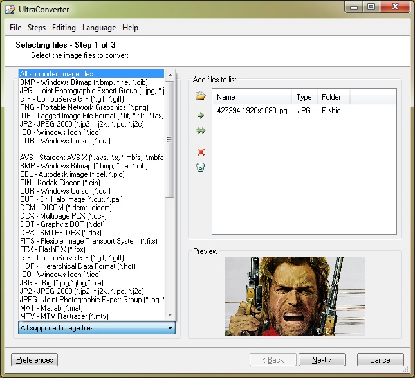Choose GIF - CompuServe GIF at list top
This screenshot has width=415, height=378.
pyautogui.click(x=71, y=99)
